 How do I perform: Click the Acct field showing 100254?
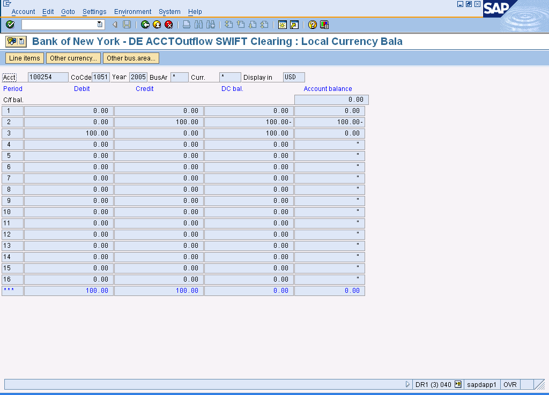point(48,77)
